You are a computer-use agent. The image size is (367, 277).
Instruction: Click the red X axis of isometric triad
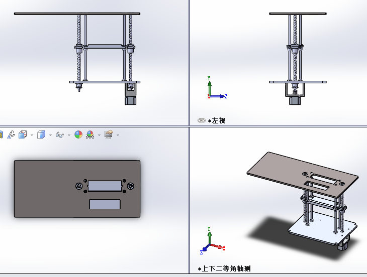tap(218, 246)
